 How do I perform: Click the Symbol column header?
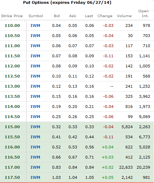click(36, 16)
